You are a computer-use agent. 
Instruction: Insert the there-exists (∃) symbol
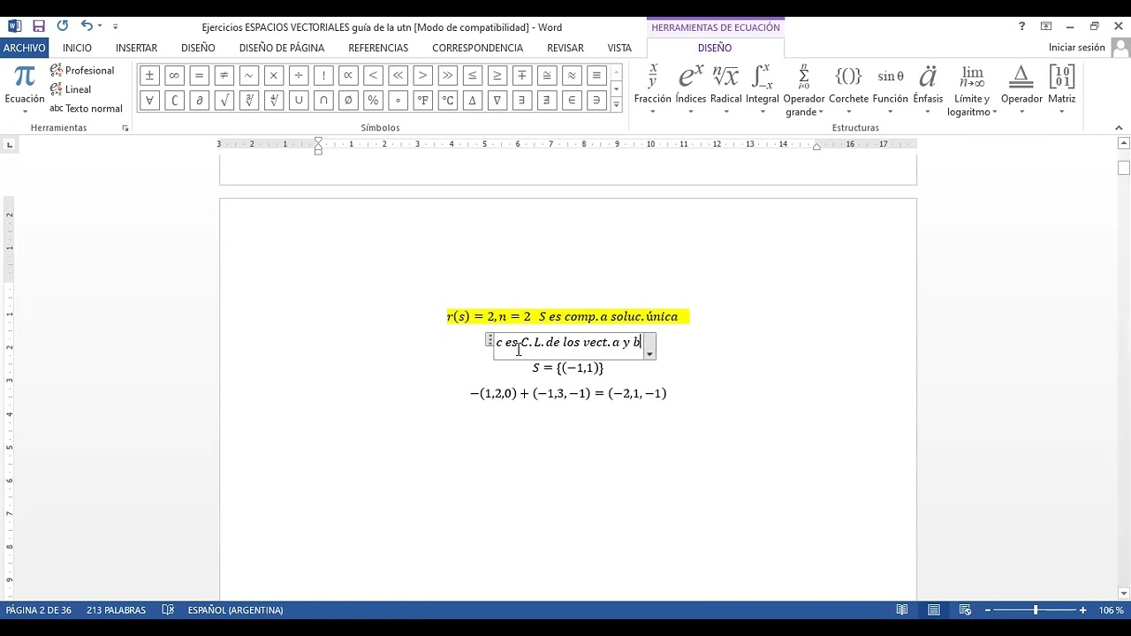click(522, 101)
